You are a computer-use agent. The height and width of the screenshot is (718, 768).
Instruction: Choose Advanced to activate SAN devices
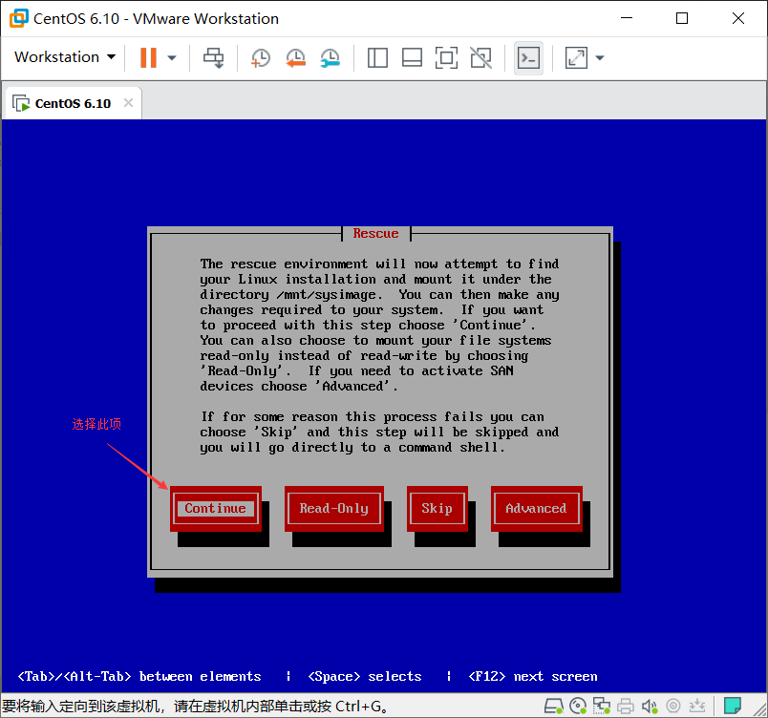click(536, 509)
